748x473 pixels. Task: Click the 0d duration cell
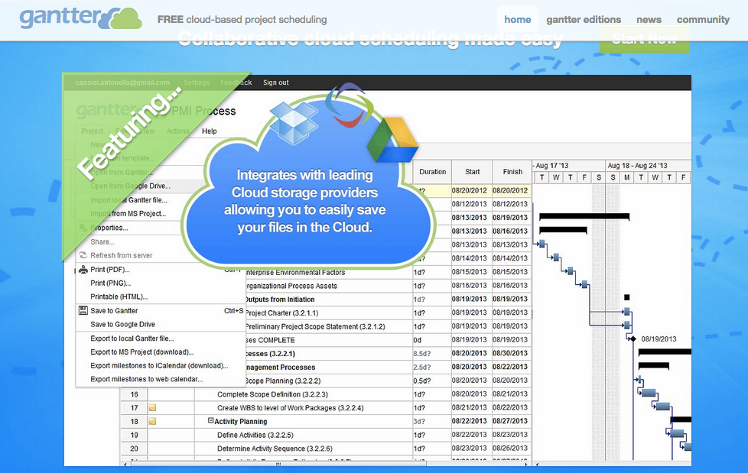[x=431, y=340]
